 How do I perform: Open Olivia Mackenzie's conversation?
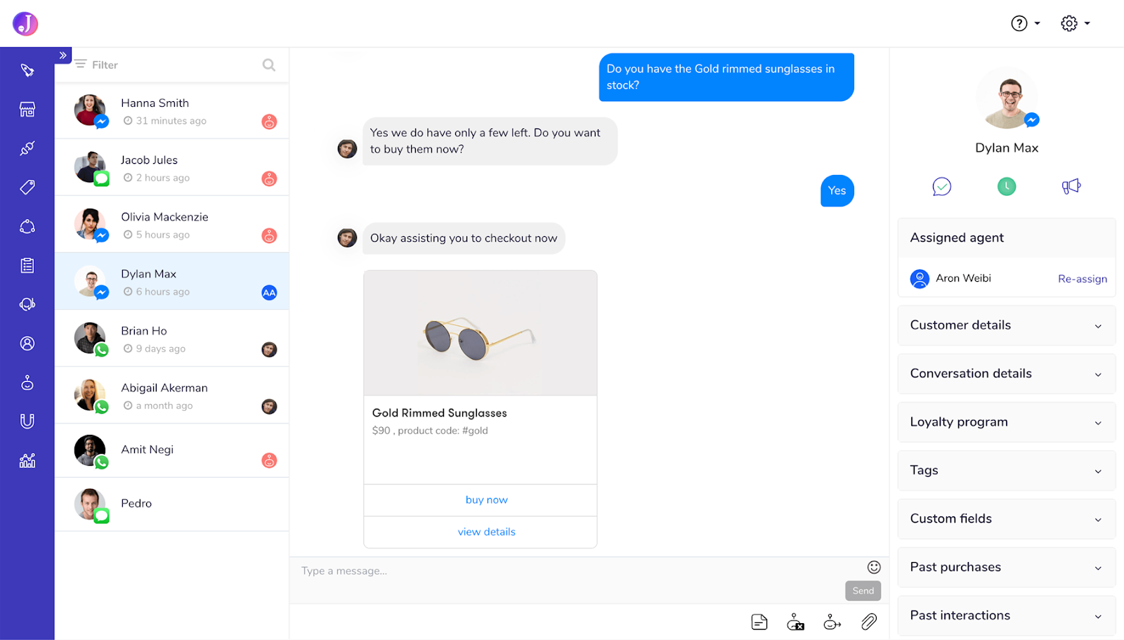(x=172, y=225)
